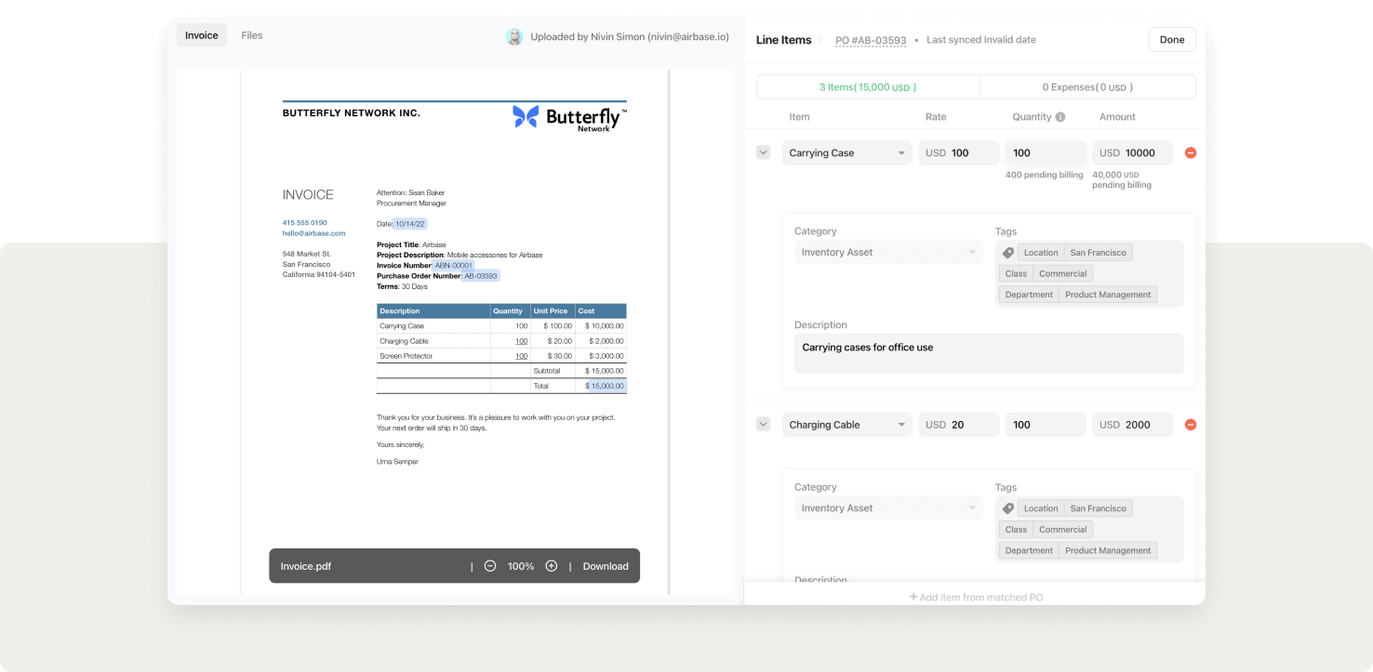This screenshot has width=1373, height=672.
Task: Edit Carrying Case quantity field
Action: pyautogui.click(x=1046, y=152)
